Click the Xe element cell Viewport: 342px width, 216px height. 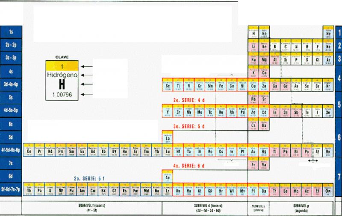(x=328, y=111)
